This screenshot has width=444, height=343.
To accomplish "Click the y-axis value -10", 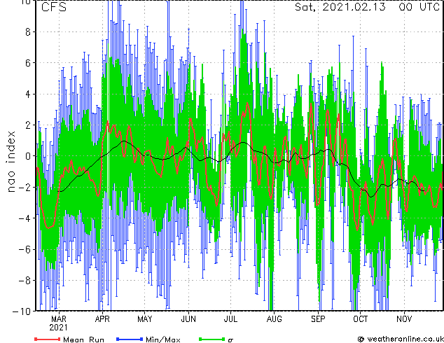I will click(22, 311).
